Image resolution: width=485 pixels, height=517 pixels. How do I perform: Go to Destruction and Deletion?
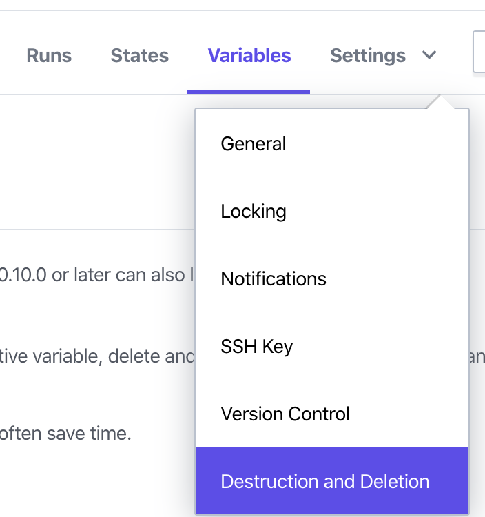click(x=324, y=481)
